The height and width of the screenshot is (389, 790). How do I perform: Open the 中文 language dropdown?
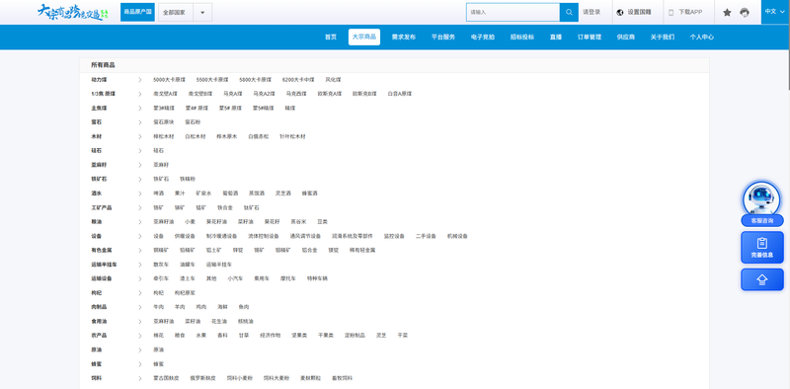tap(775, 12)
